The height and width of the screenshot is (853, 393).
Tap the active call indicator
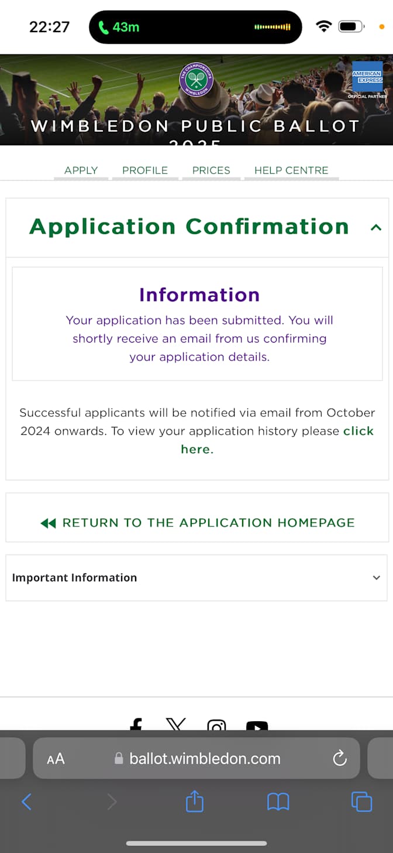click(x=119, y=27)
